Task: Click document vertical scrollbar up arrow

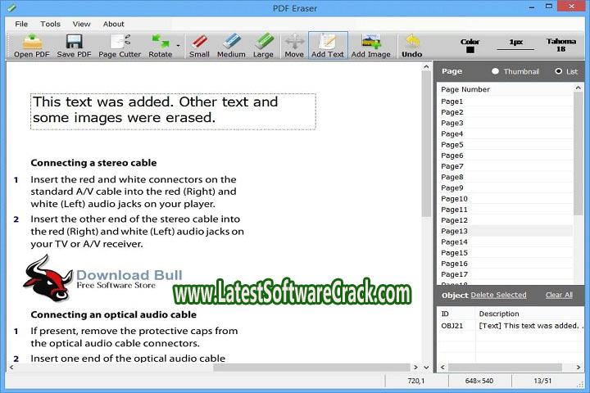Action: point(426,66)
